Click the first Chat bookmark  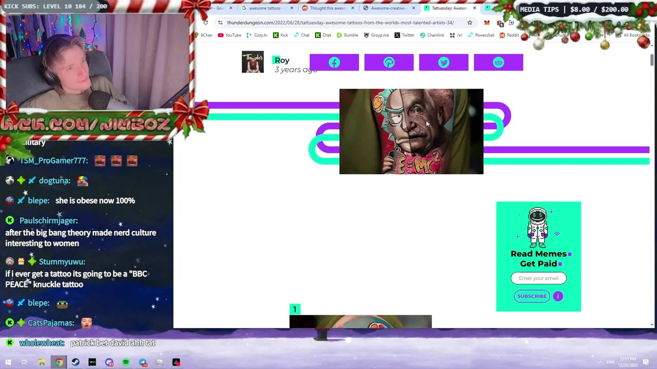[x=301, y=35]
